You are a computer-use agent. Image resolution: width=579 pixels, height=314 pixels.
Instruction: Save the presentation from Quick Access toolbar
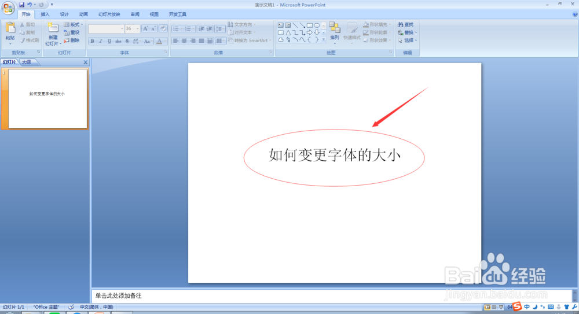tap(22, 5)
